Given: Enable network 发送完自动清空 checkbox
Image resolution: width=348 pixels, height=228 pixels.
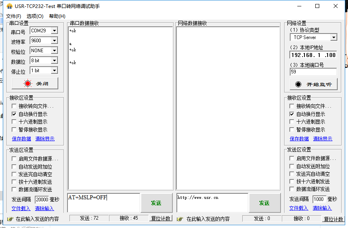Looking at the screenshot, I should (x=292, y=174).
